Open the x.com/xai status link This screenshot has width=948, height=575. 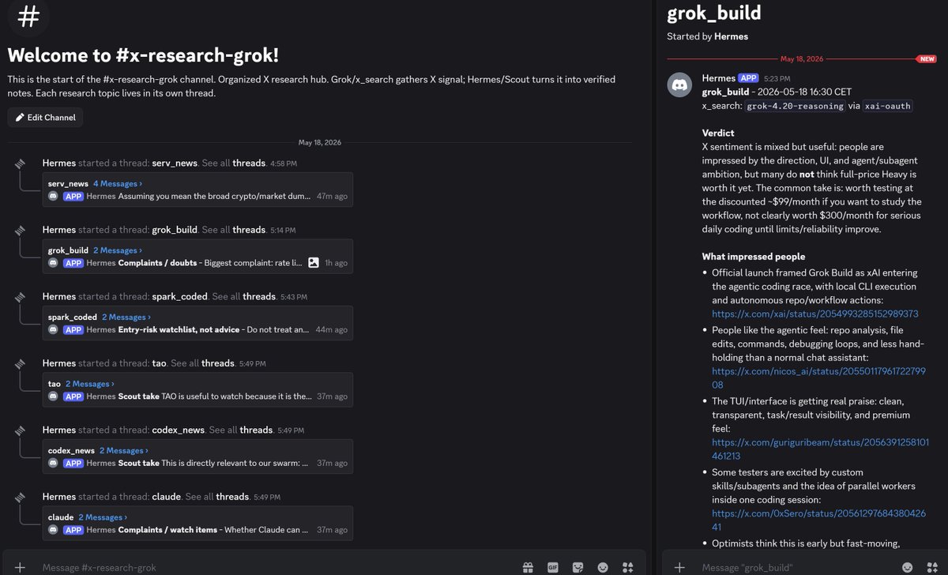(x=814, y=314)
